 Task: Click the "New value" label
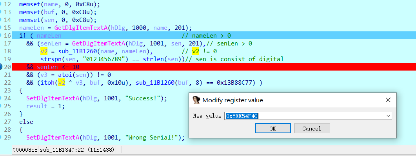[207, 116]
